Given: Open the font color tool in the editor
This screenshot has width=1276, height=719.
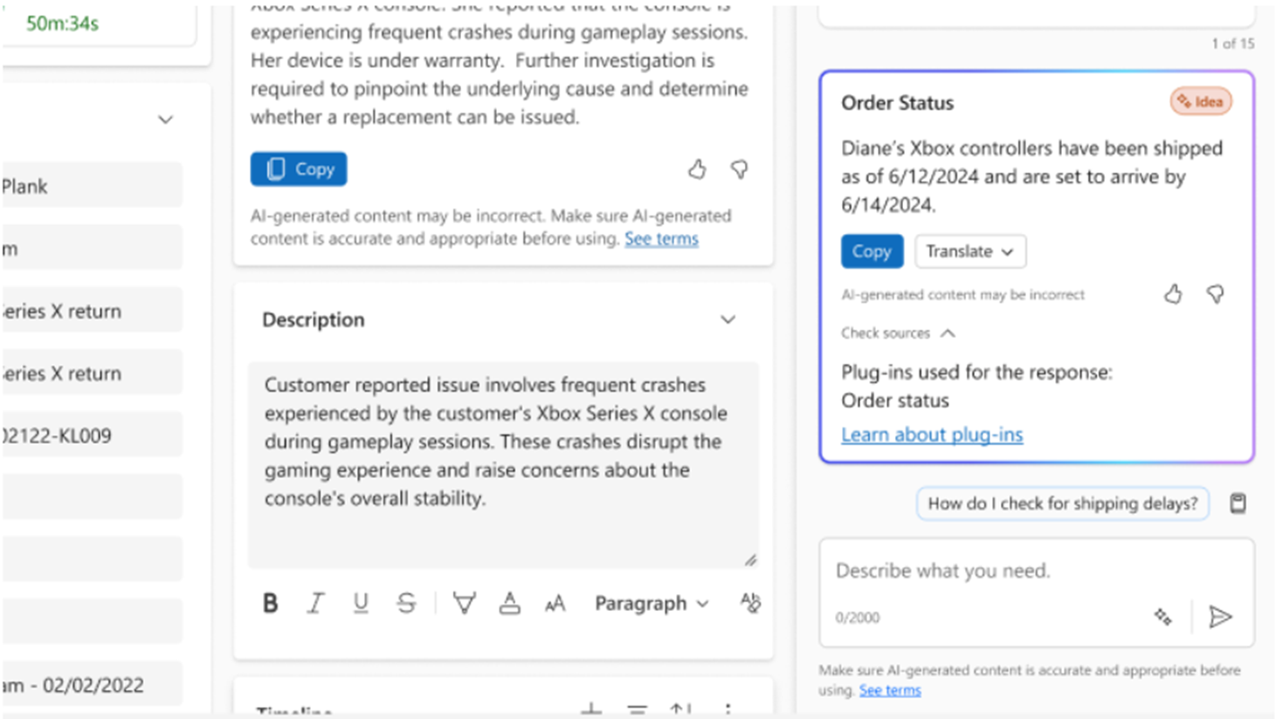Looking at the screenshot, I should [510, 602].
